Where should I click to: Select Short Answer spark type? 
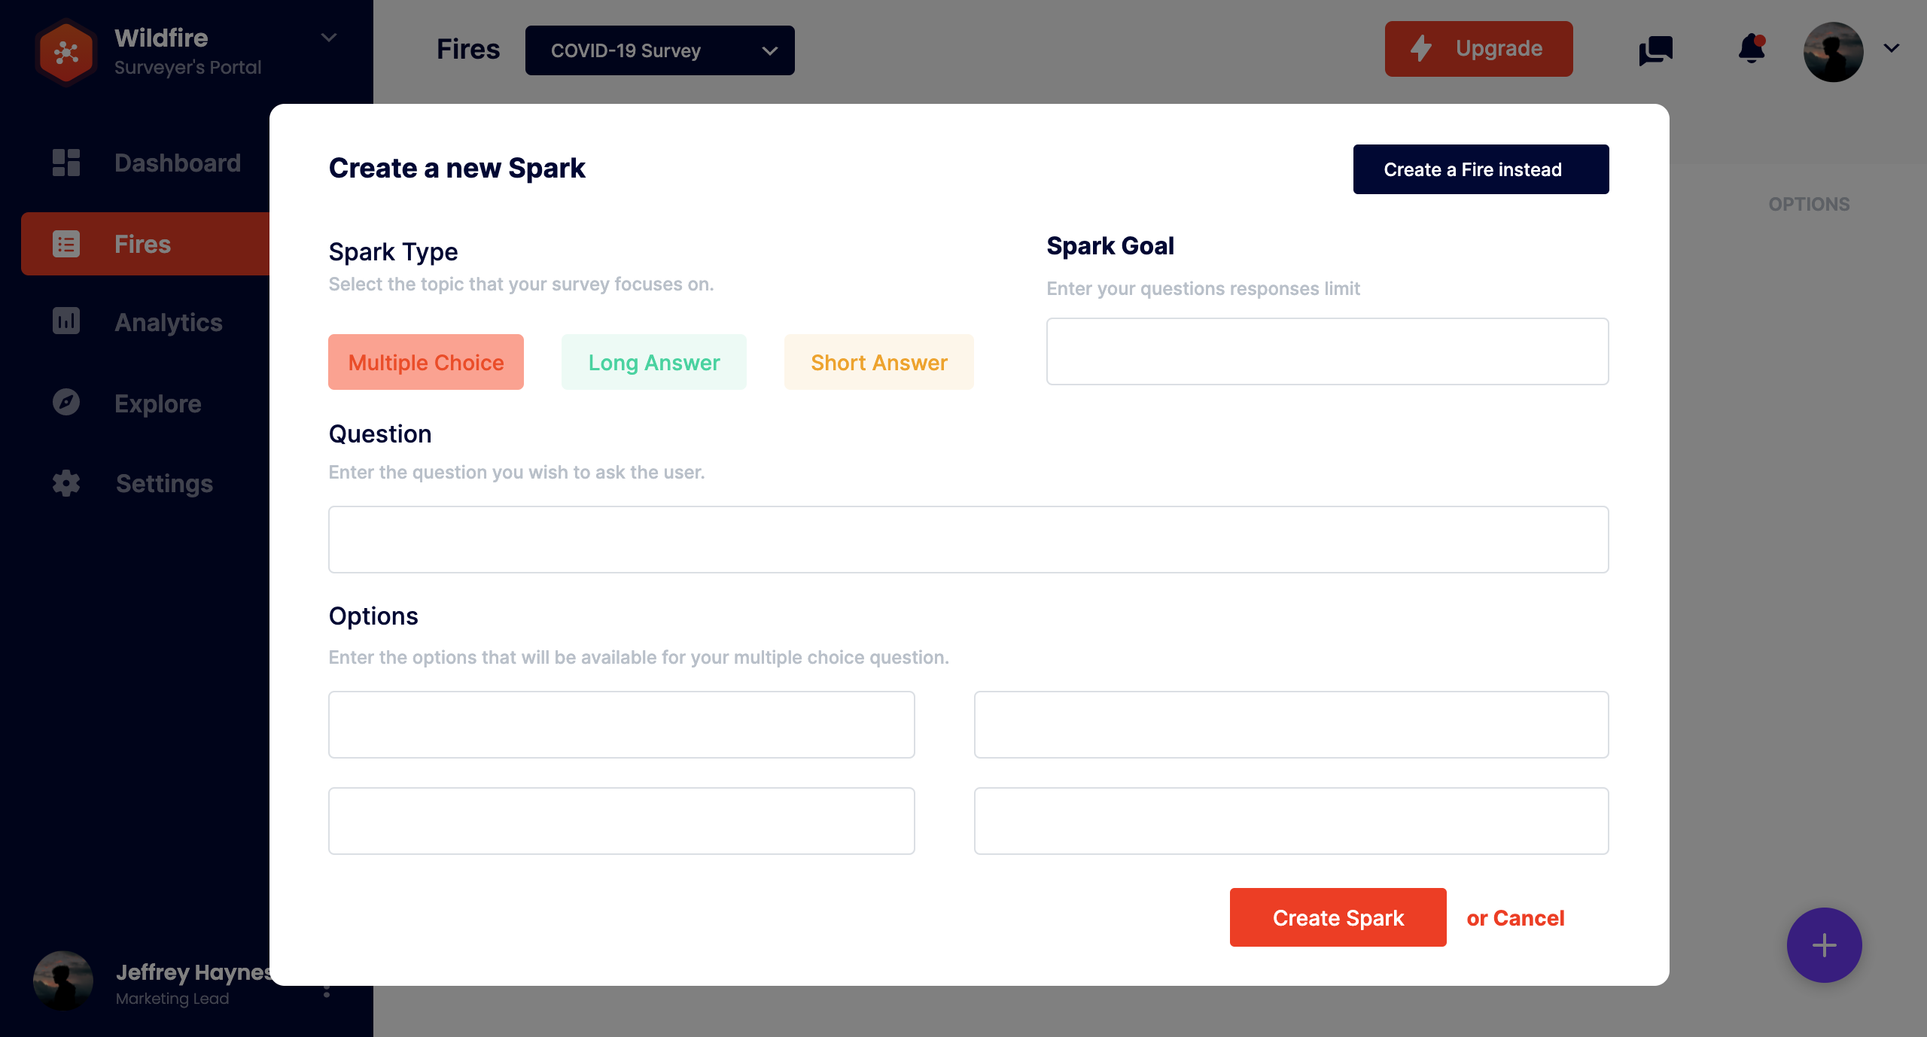(x=878, y=362)
